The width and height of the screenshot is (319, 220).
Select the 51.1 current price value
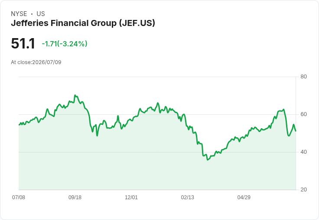(x=23, y=44)
